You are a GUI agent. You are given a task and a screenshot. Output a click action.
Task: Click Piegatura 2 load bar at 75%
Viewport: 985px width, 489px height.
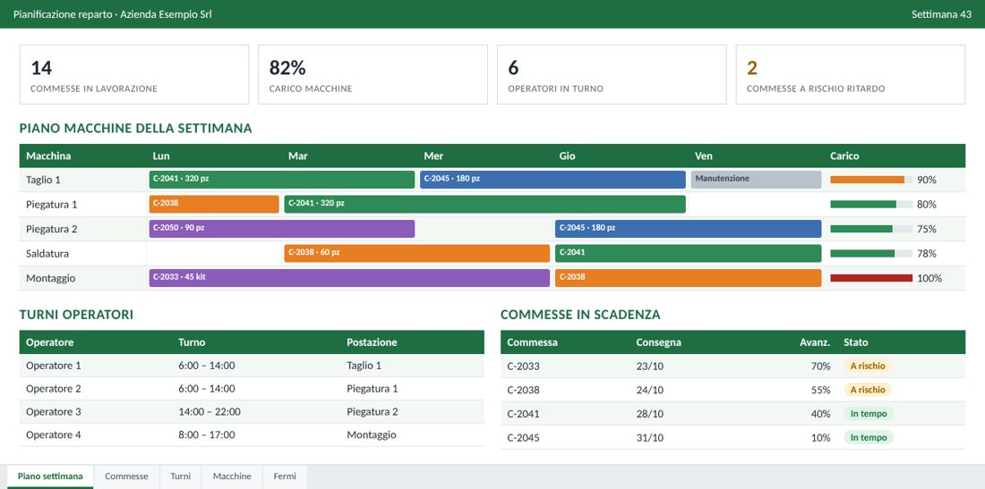click(x=871, y=229)
